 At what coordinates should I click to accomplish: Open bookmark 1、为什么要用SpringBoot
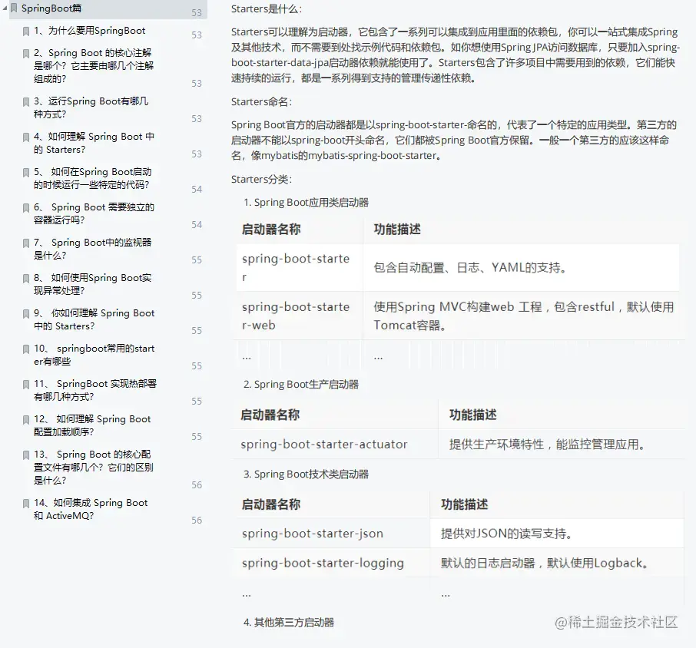pos(92,30)
